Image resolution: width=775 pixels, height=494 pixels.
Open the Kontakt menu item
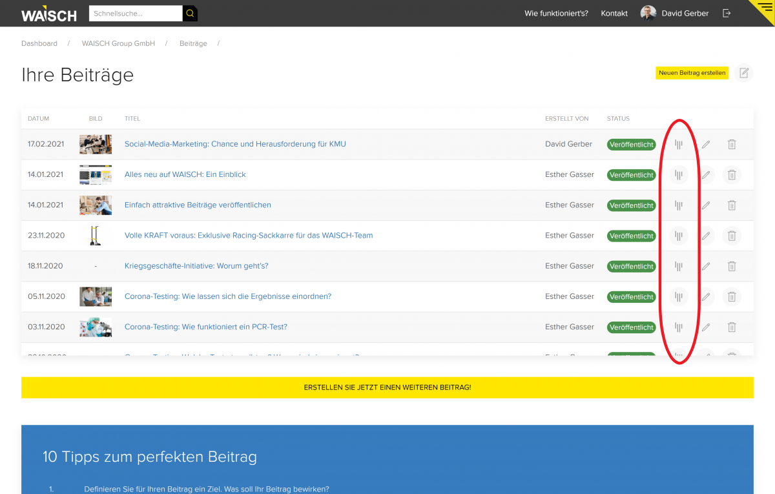pos(614,13)
